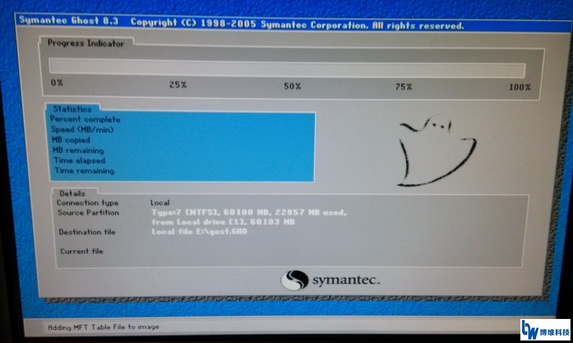This screenshot has height=343, width=573.
Task: Click the 'Source Partition' label
Action: point(88,212)
